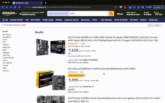Filter by brand MSI

click(4, 42)
